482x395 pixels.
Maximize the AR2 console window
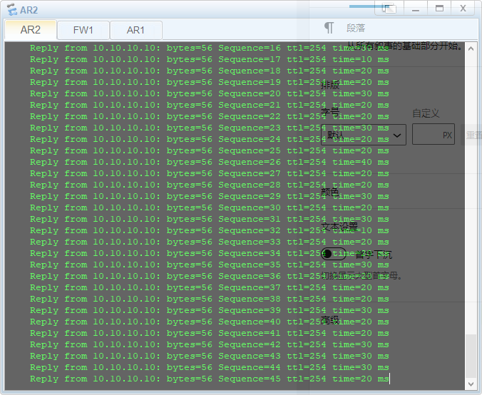[x=440, y=9]
